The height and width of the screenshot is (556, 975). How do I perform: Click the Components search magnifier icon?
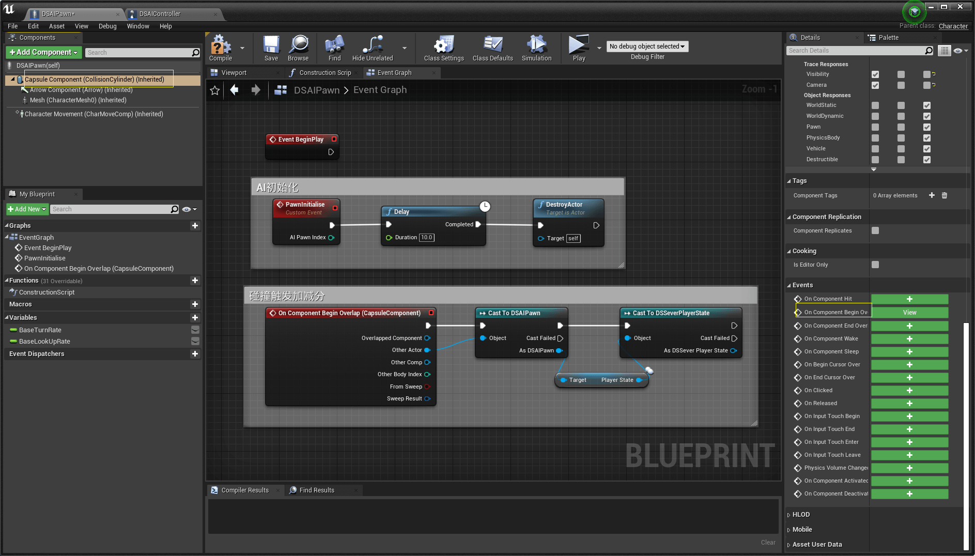click(195, 53)
